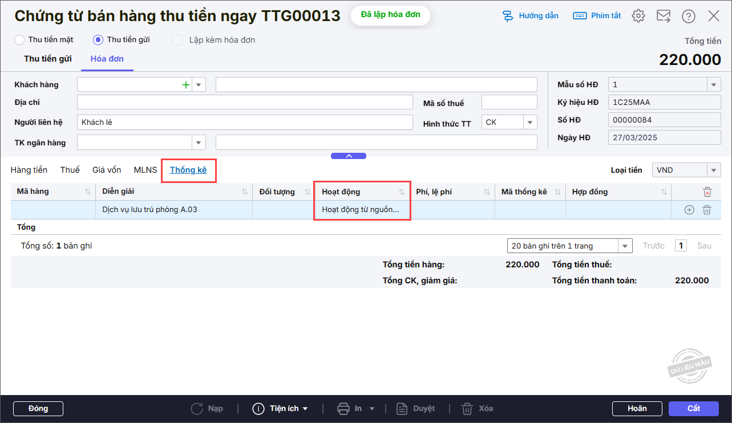Click the mail feedback icon
Image resolution: width=732 pixels, height=423 pixels.
(x=664, y=16)
